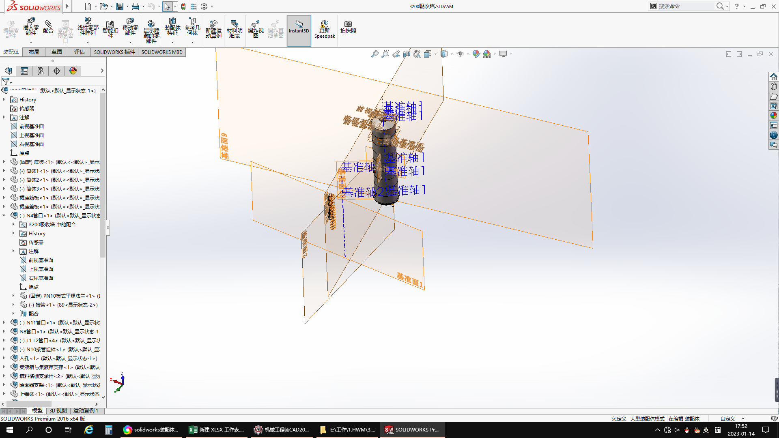Open ConfigurationManager tab

click(41, 71)
